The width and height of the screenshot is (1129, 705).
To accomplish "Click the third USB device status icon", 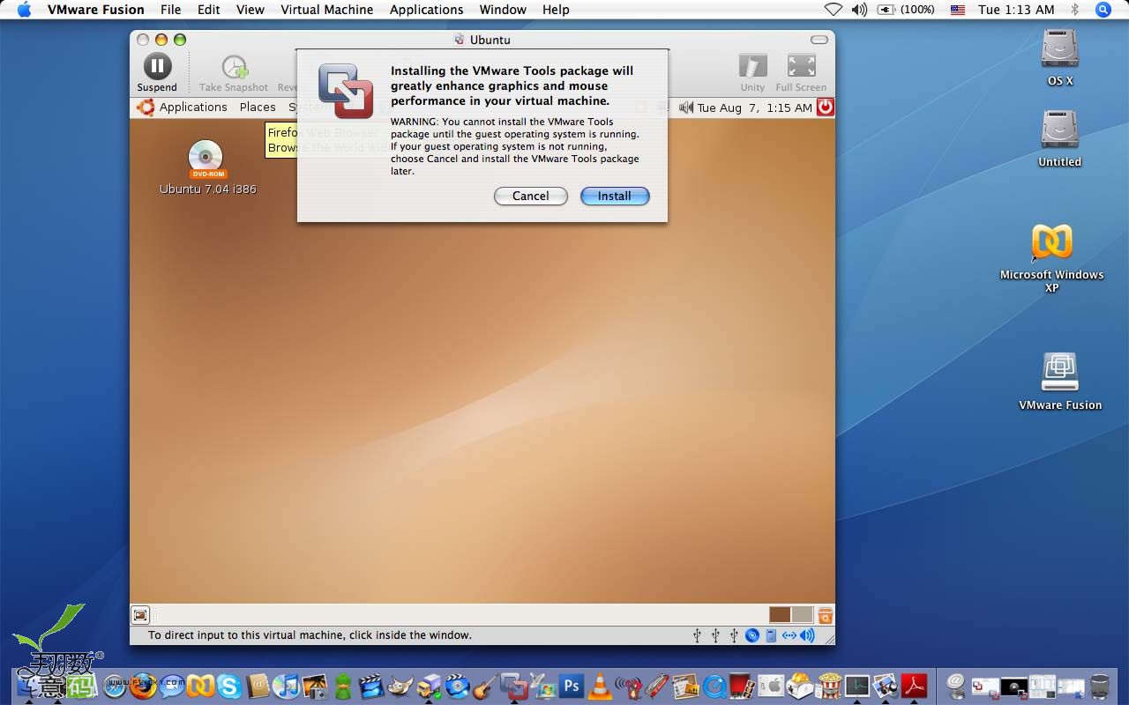I will click(734, 634).
